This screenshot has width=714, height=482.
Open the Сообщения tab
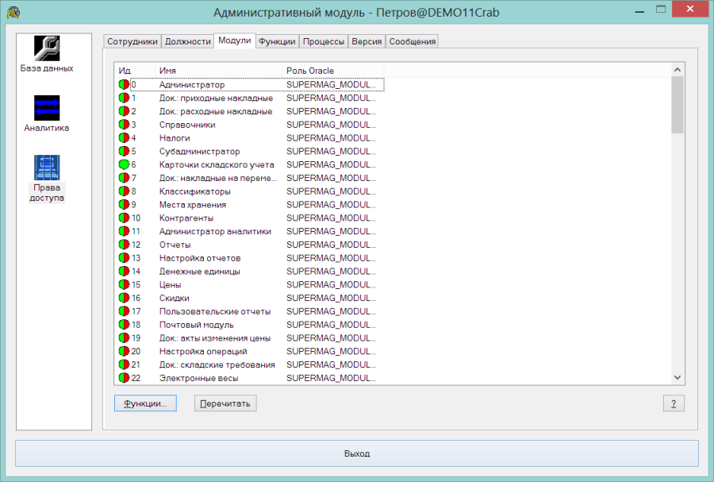pos(413,41)
